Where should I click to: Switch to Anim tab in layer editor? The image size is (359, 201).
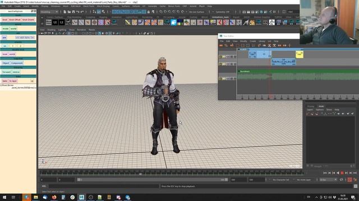(321, 106)
